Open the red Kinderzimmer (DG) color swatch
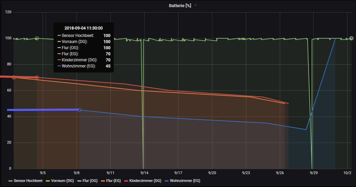This screenshot has width=356, height=187. [x=126, y=181]
